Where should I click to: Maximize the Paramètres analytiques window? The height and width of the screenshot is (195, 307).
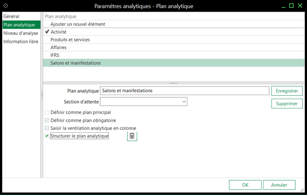click(291, 6)
